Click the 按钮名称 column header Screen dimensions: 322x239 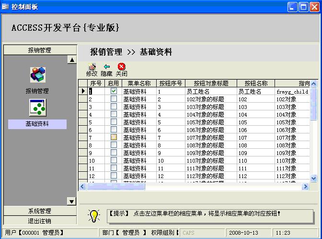(256, 84)
